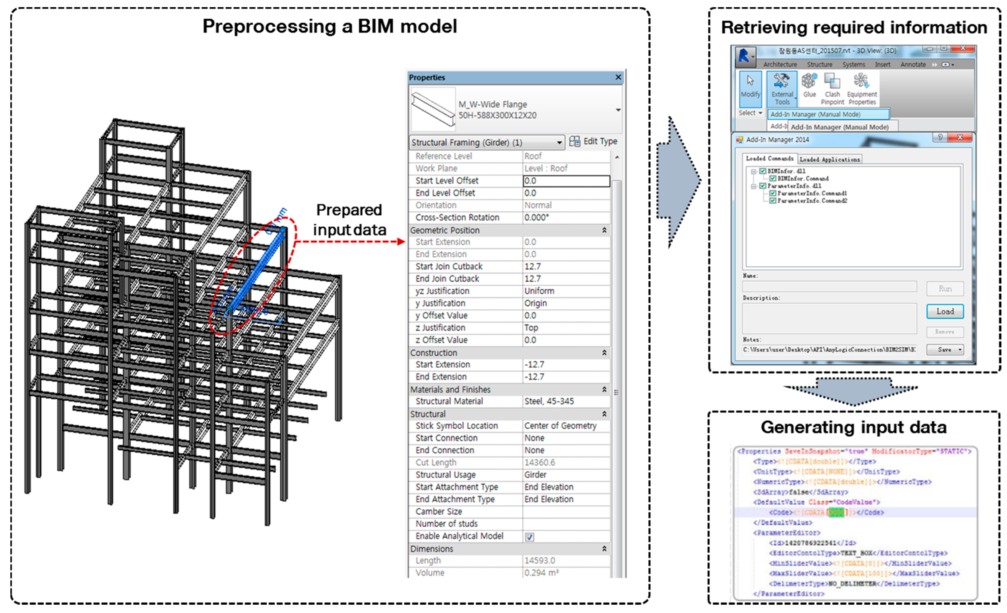Open the Structural Framing (Girder) dropdown
Screen dimensions: 1007x613
[559, 142]
